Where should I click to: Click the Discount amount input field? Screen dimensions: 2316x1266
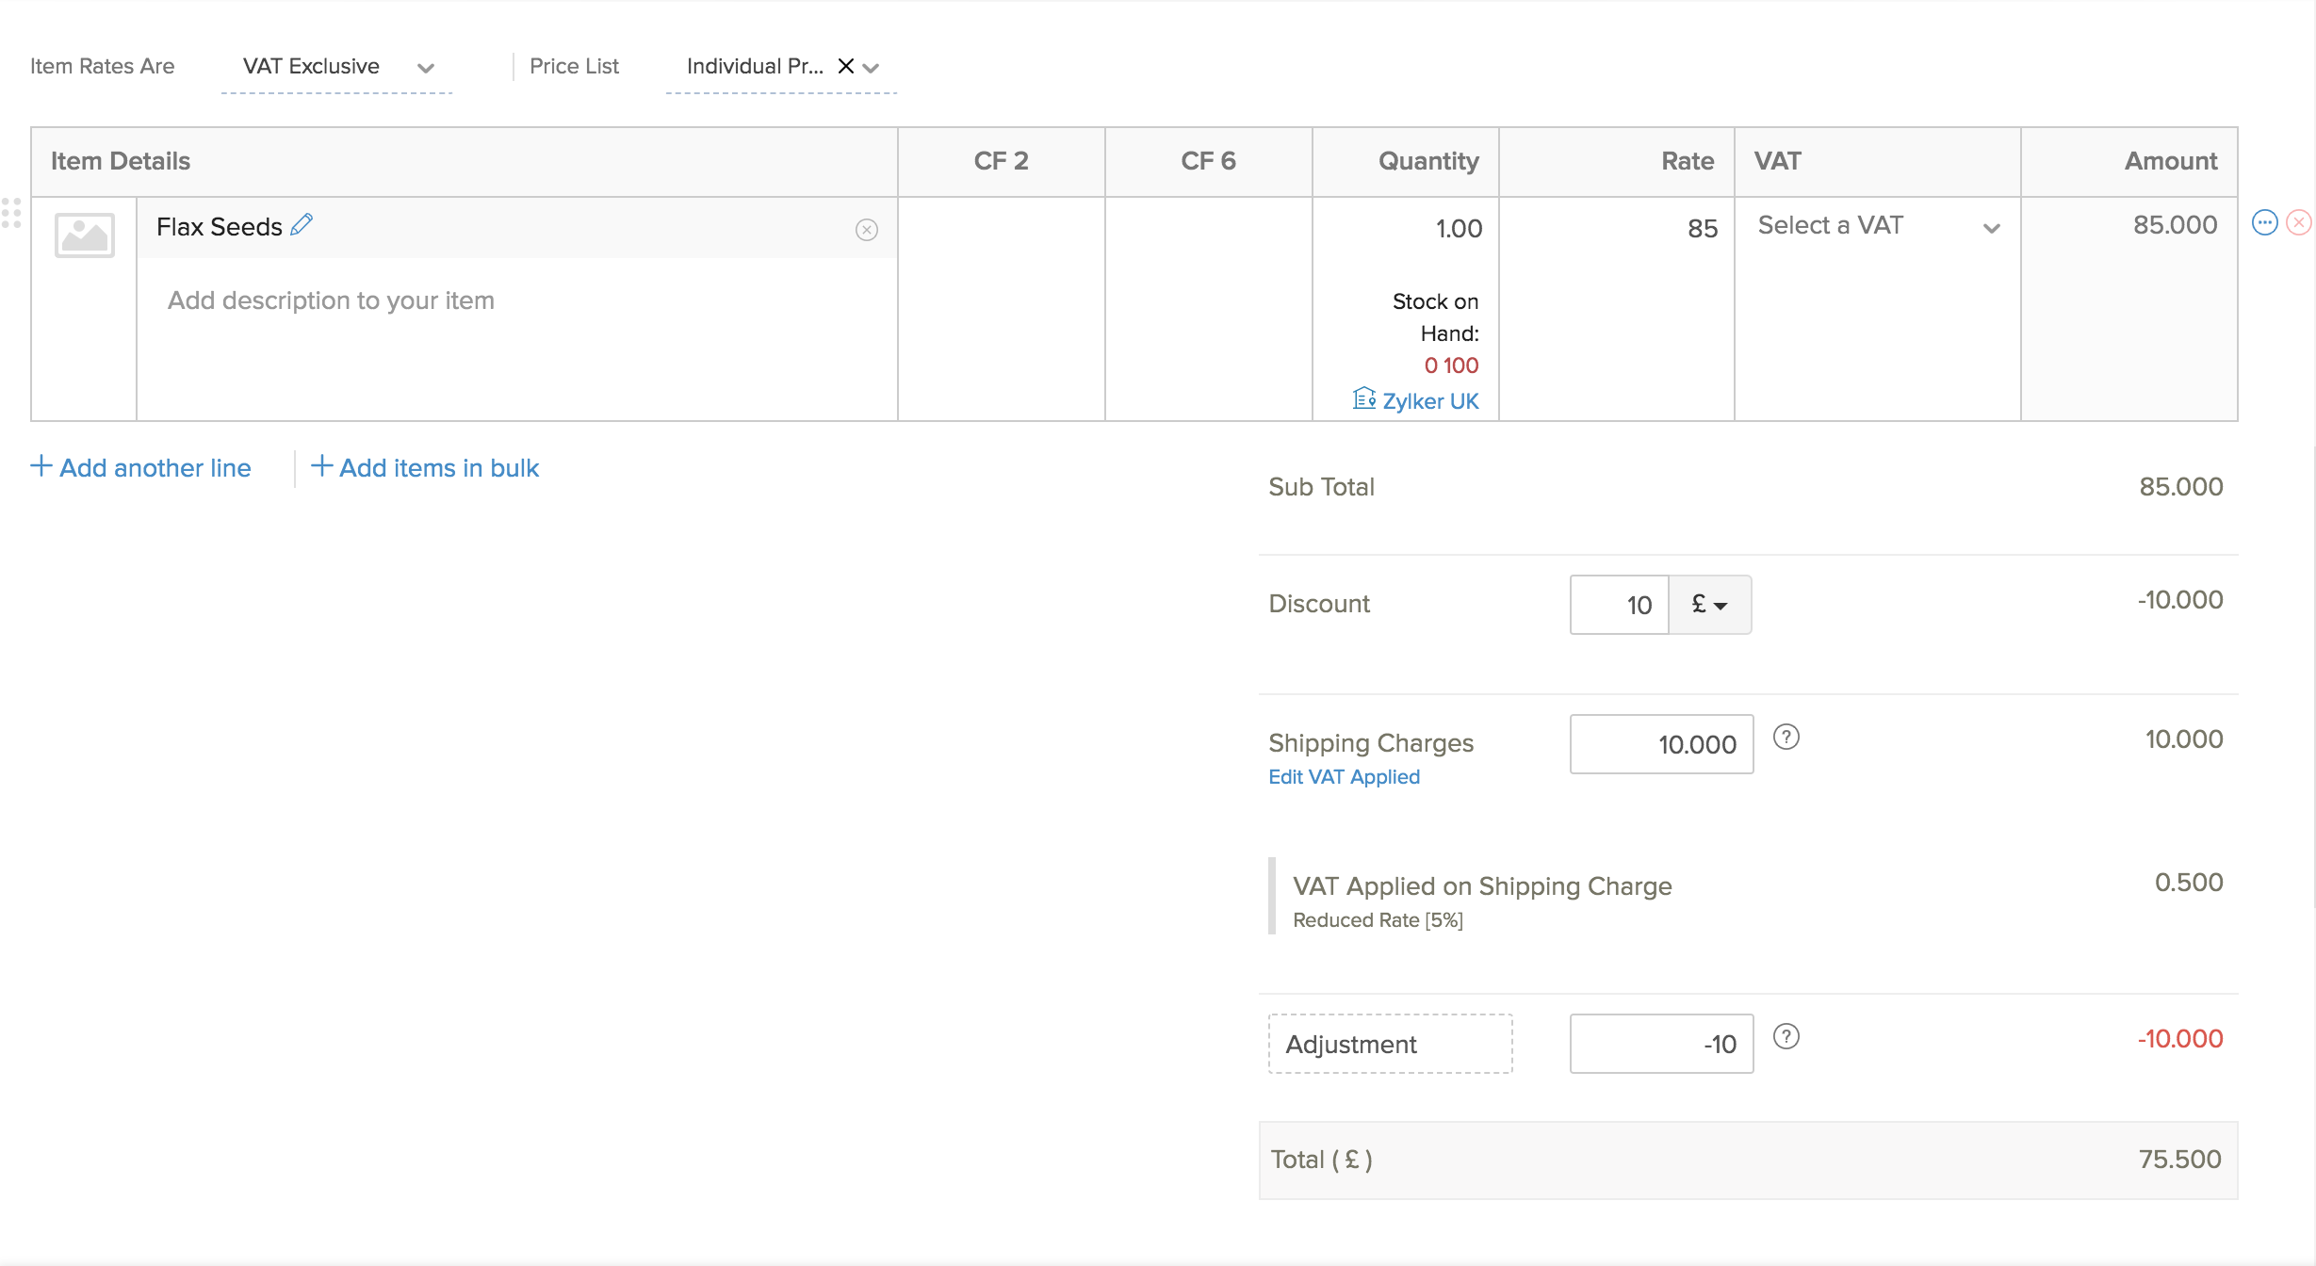click(x=1619, y=605)
